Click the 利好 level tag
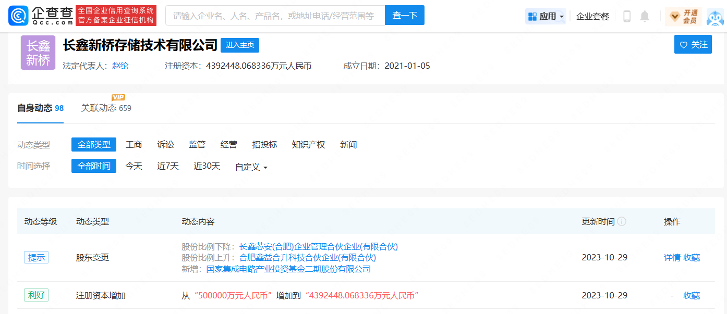This screenshot has width=727, height=314. [x=36, y=295]
